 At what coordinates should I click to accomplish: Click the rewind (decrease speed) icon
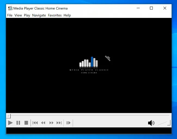43,123
